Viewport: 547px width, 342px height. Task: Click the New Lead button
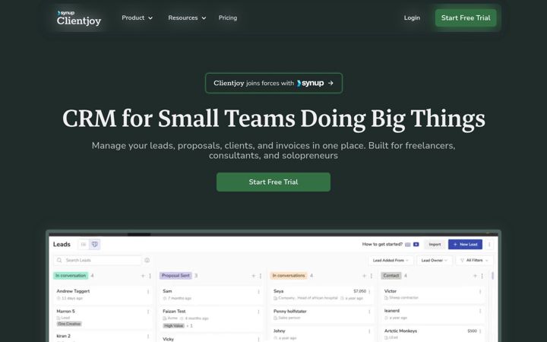coord(466,244)
